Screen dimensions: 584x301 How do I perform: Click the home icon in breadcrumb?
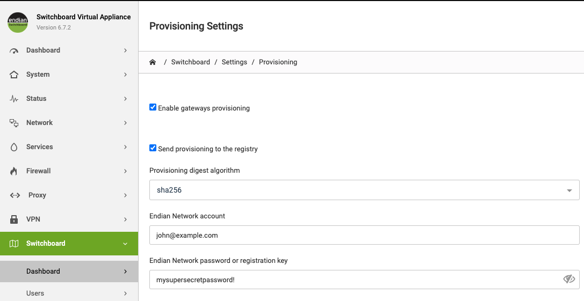pyautogui.click(x=153, y=62)
